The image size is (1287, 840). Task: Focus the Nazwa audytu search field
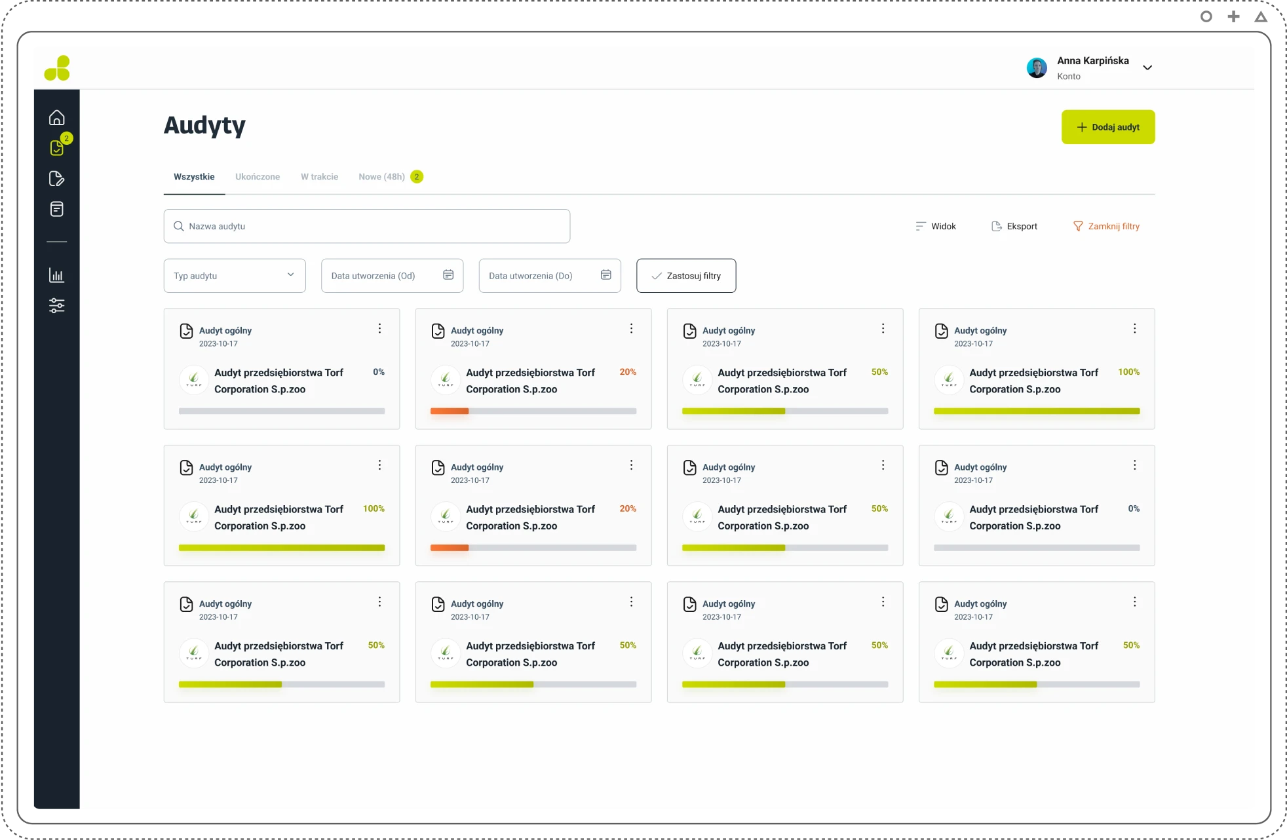[367, 226]
